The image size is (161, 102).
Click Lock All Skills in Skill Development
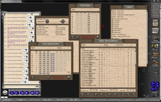[115, 95]
